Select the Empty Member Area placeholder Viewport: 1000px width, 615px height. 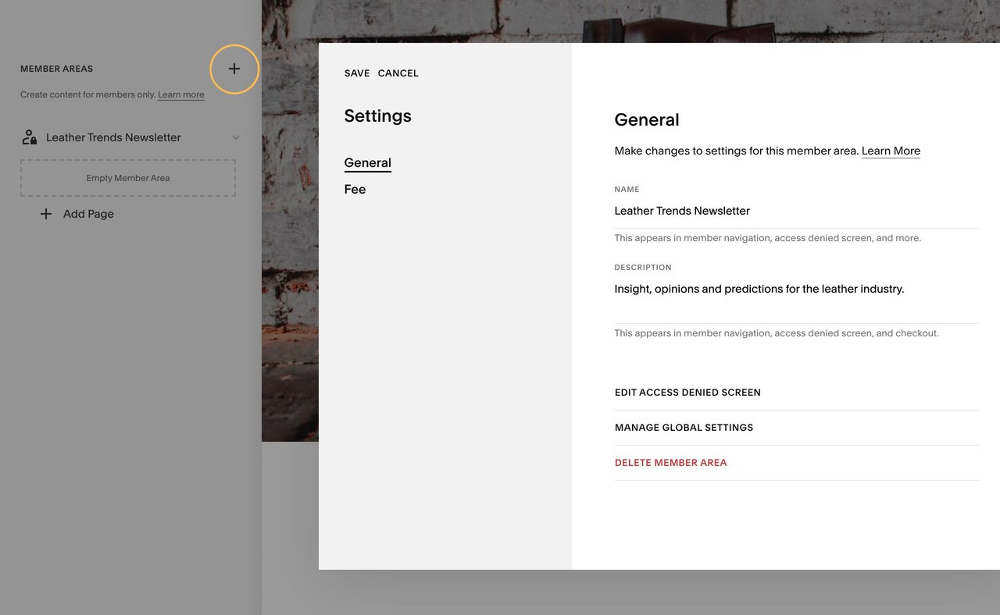point(127,177)
